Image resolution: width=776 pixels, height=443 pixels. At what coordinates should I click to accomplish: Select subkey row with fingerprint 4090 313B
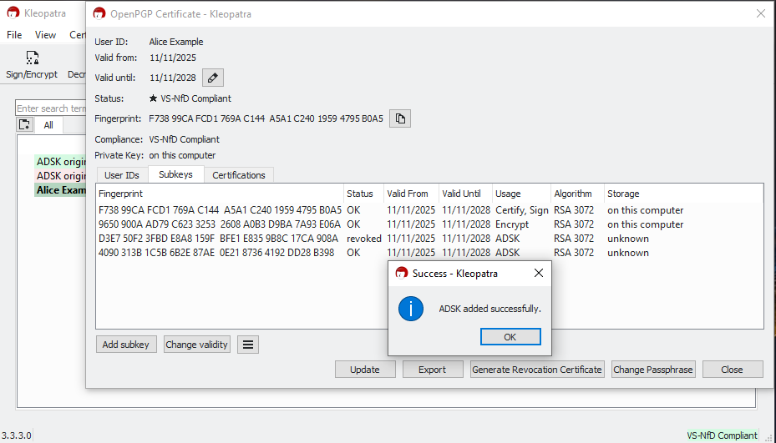click(429, 253)
